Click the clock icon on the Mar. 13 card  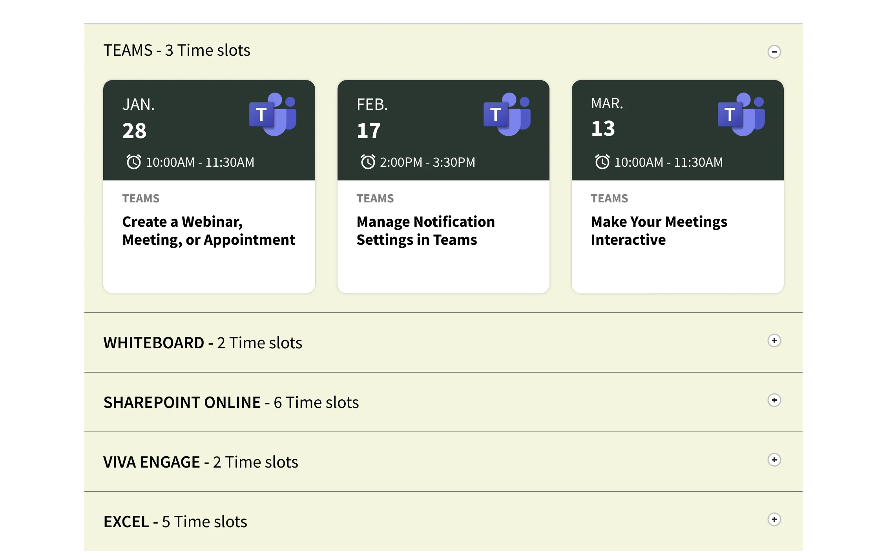pos(602,162)
